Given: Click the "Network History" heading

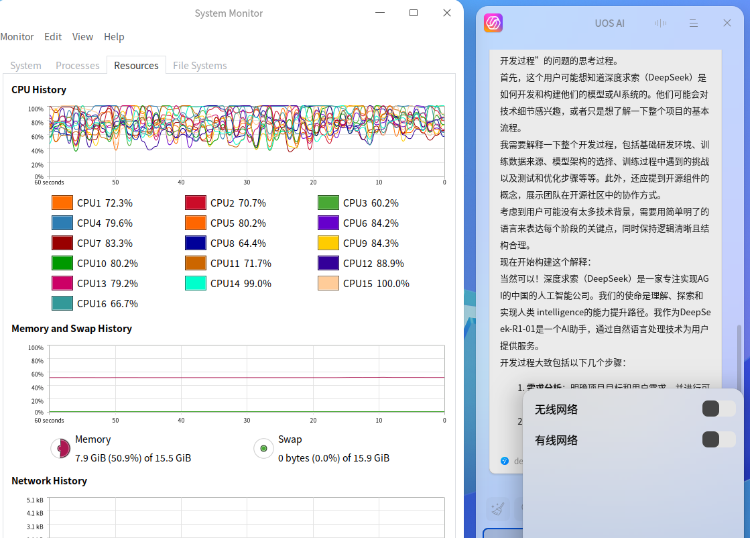Looking at the screenshot, I should pyautogui.click(x=50, y=480).
